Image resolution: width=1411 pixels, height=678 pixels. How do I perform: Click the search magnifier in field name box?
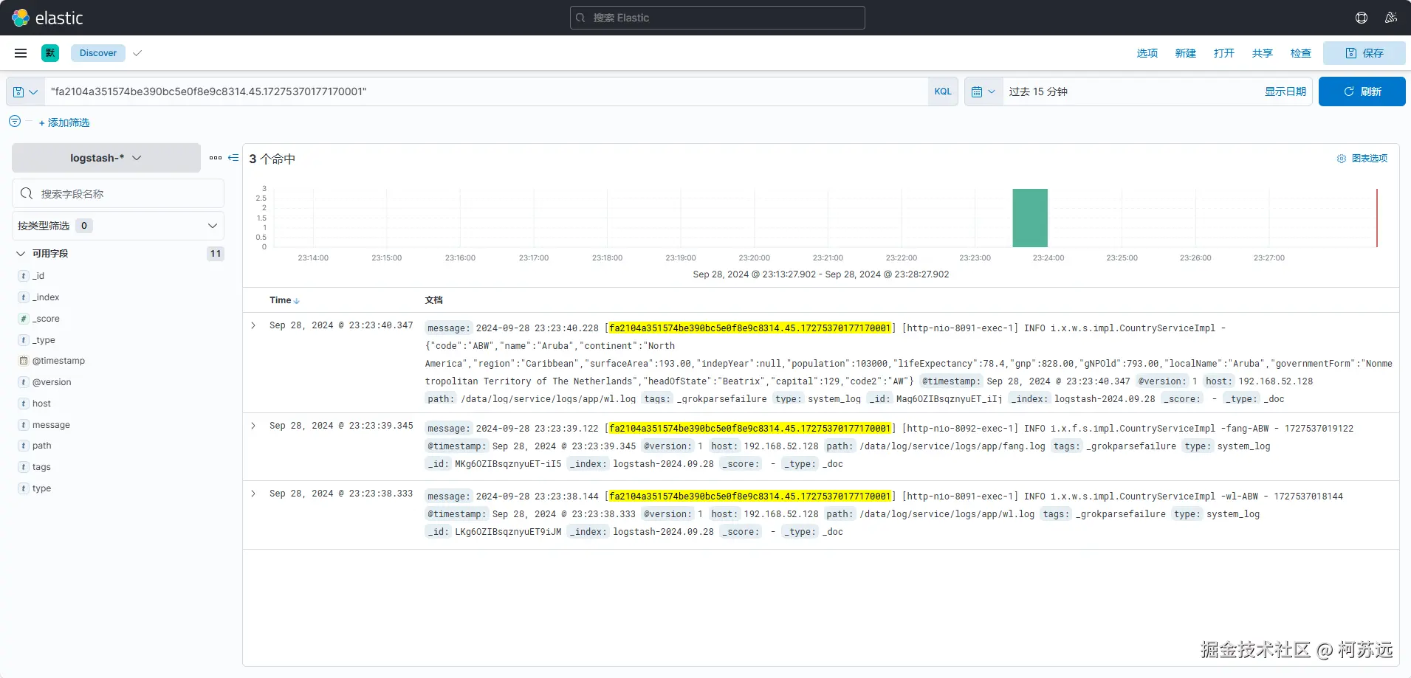click(x=27, y=193)
